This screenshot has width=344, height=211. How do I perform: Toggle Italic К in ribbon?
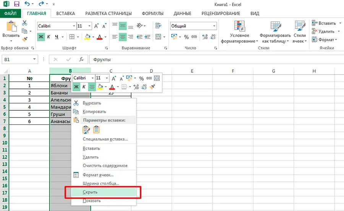pos(49,37)
